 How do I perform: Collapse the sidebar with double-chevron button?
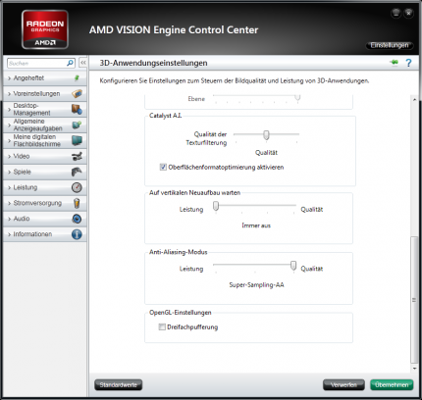pyautogui.click(x=83, y=63)
